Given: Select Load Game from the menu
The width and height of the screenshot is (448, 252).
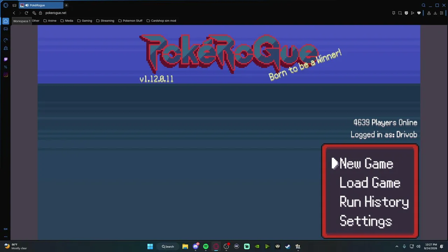Looking at the screenshot, I should pyautogui.click(x=370, y=183).
